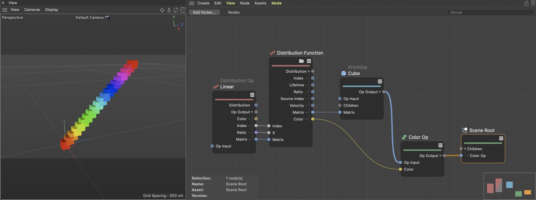The image size is (536, 200).
Task: Open the Cube node's options menu icon
Action: click(x=380, y=82)
